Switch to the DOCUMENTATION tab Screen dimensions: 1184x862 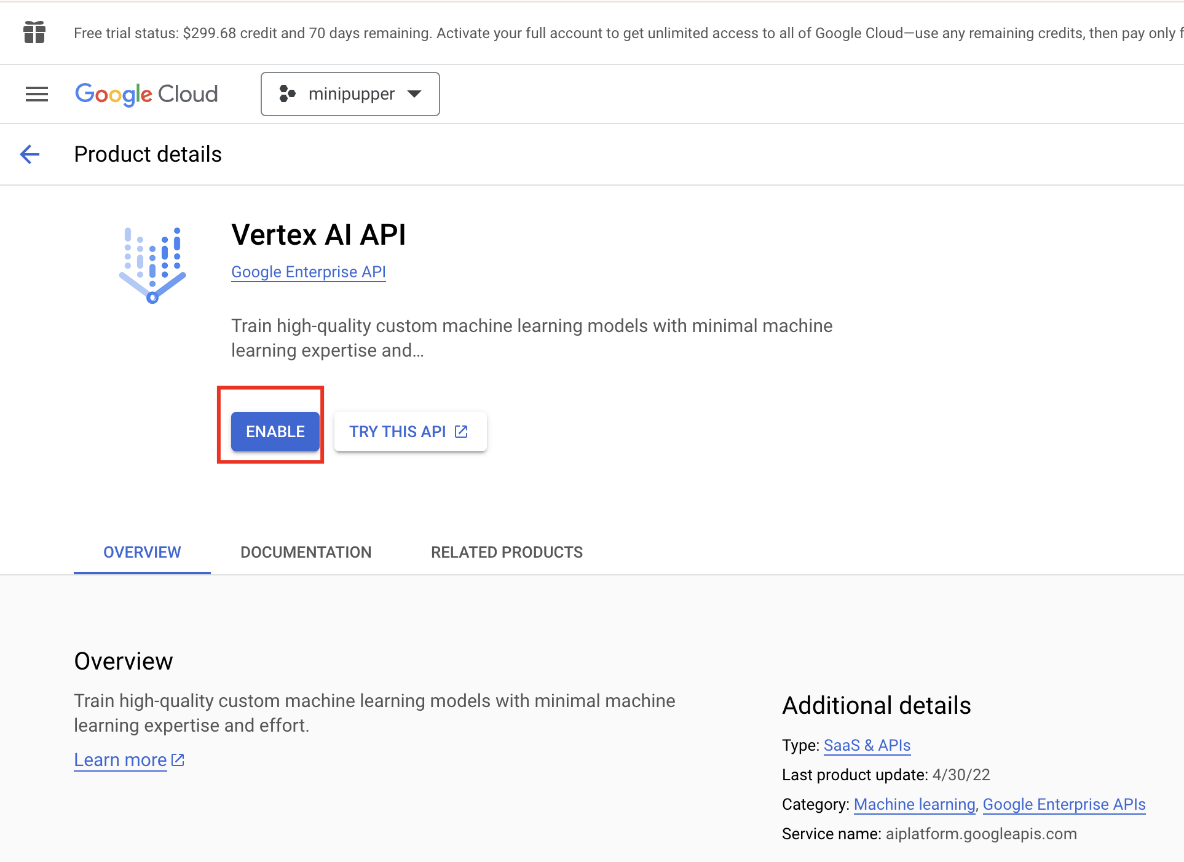306,552
